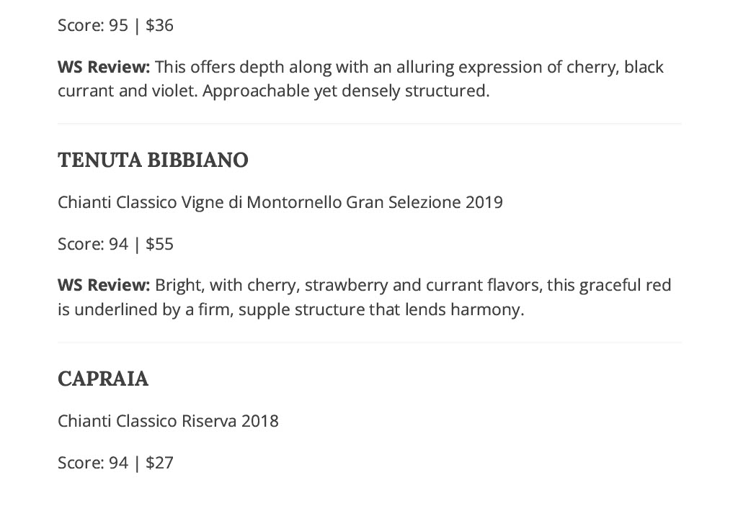The height and width of the screenshot is (521, 738).
Task: Select Chianti Classico Vigne di Montornello text
Action: (200, 202)
